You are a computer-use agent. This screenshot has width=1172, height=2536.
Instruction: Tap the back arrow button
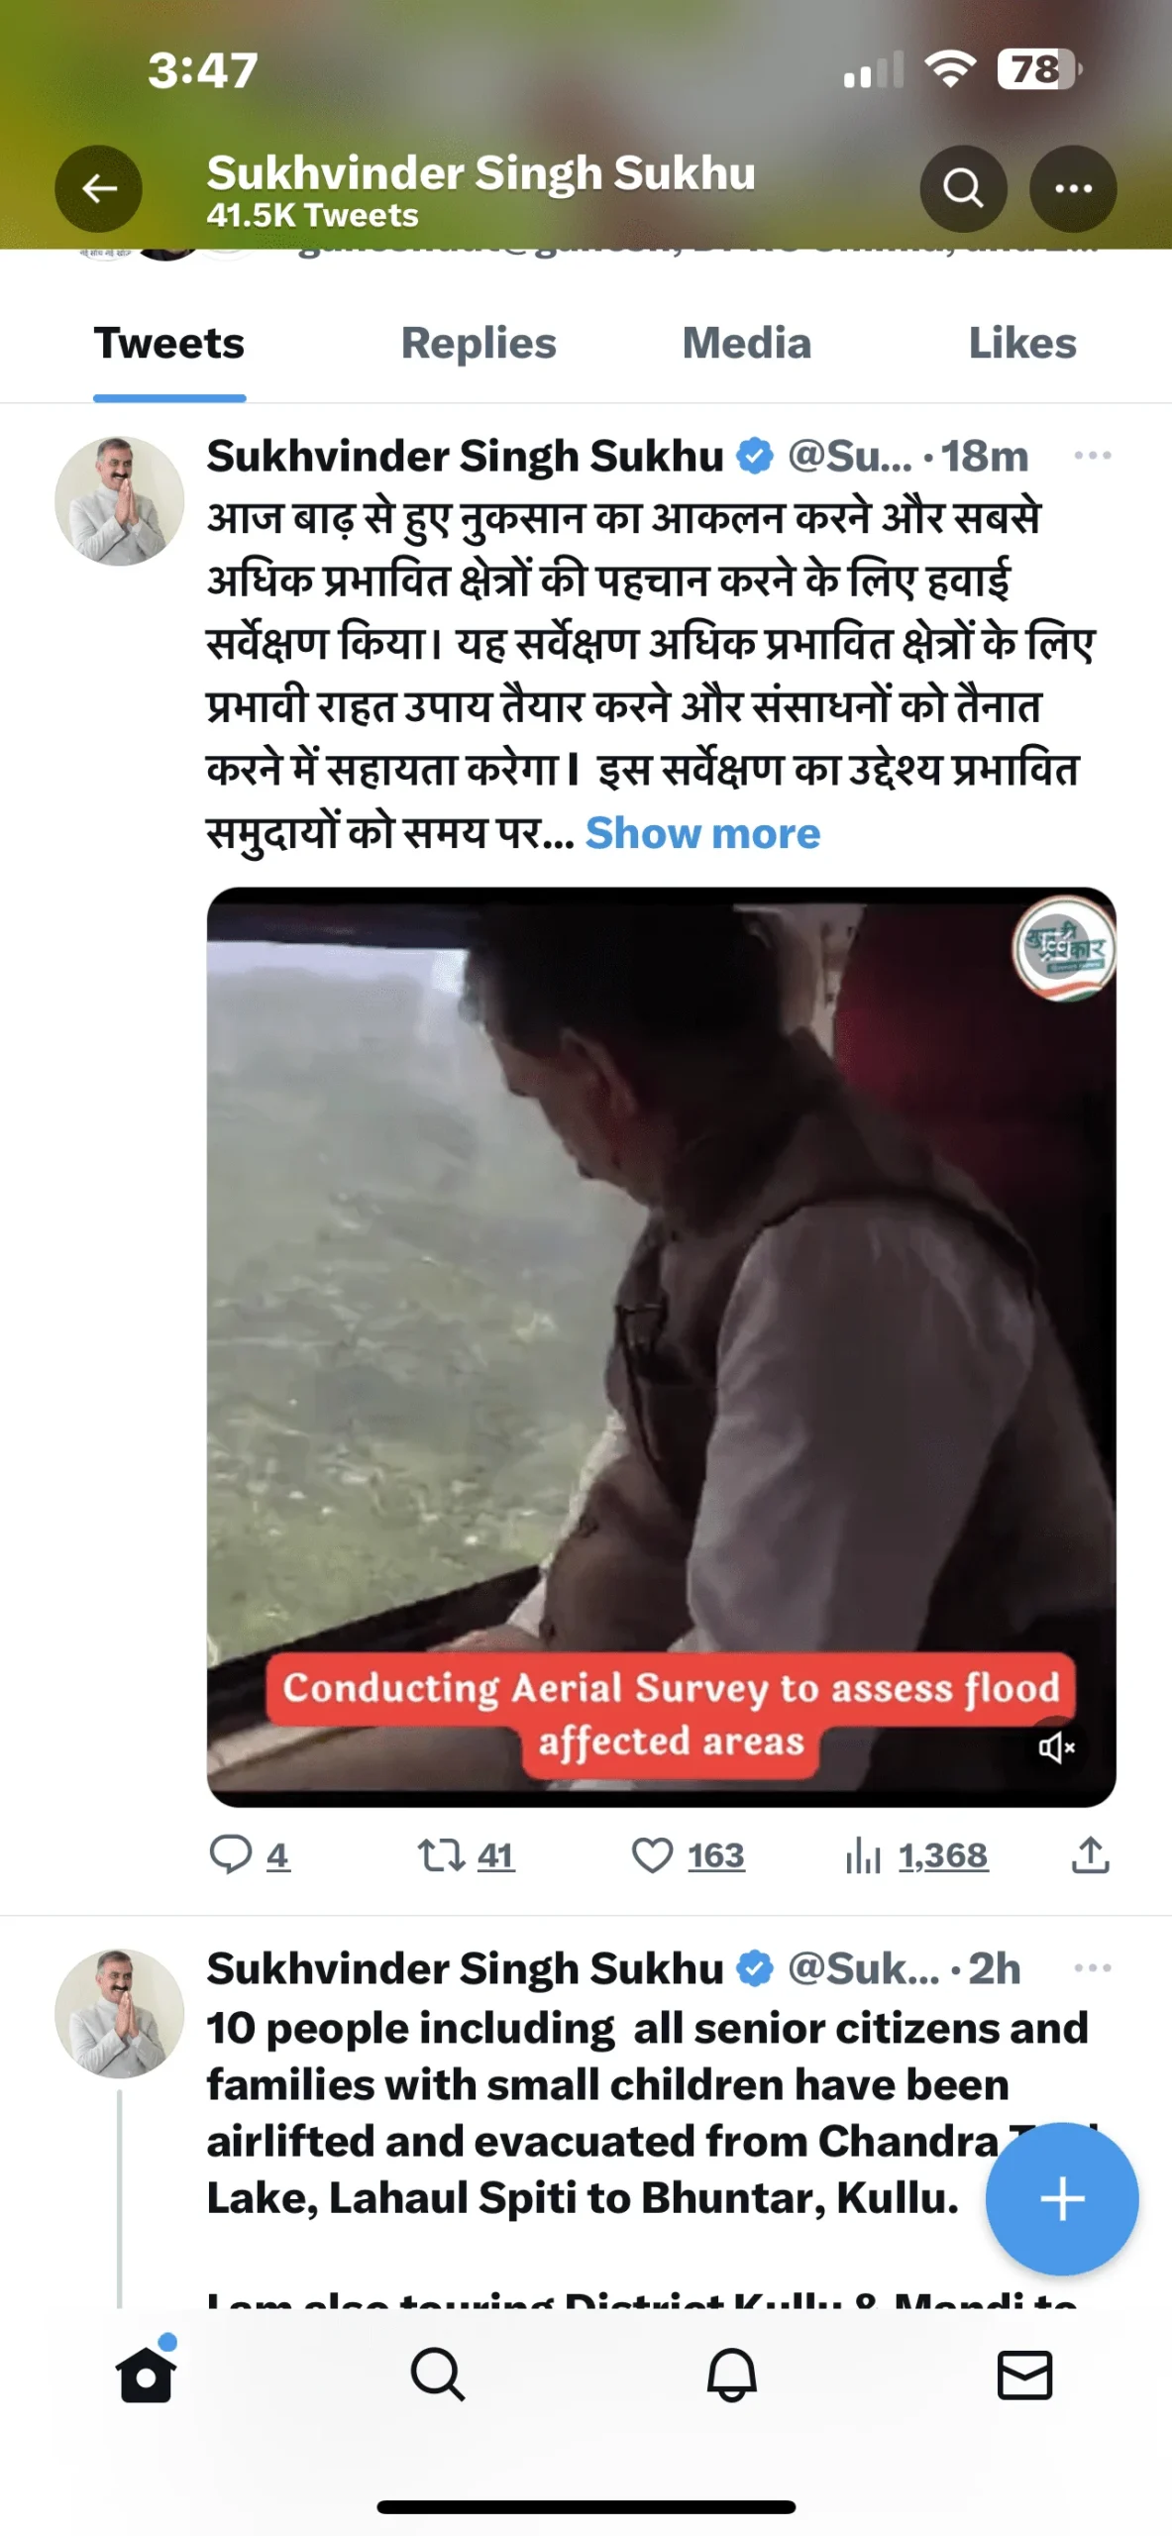pos(98,188)
